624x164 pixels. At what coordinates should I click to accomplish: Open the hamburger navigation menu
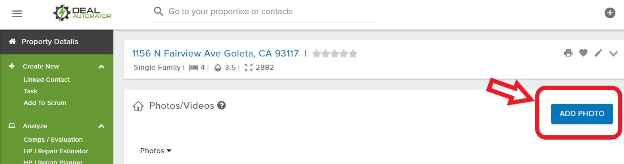(x=17, y=14)
